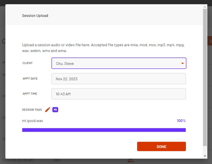Click the 100% upload percentage text
This screenshot has width=212, height=164.
[181, 121]
